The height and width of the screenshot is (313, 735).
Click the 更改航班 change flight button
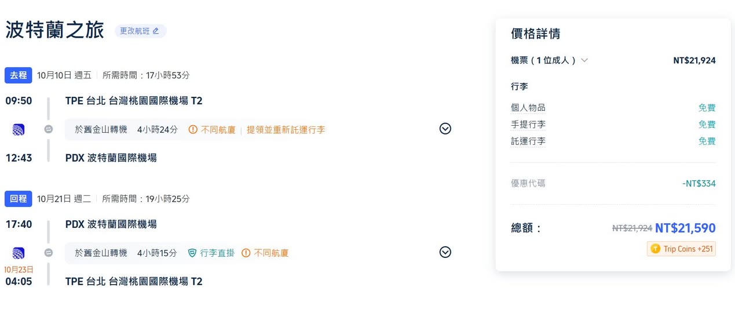coord(140,31)
